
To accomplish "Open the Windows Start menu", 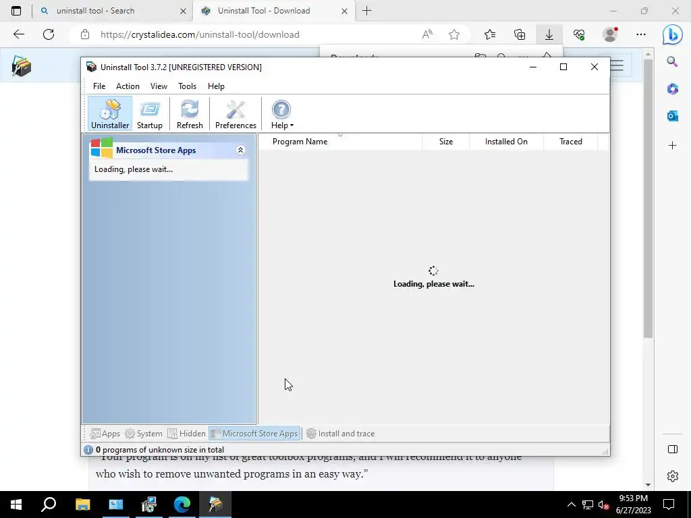I will click(16, 505).
